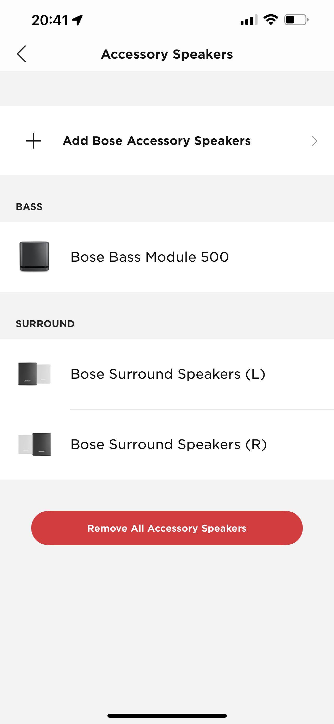This screenshot has height=724, width=334.
Task: Tap the 20:41 clock
Action: [50, 20]
